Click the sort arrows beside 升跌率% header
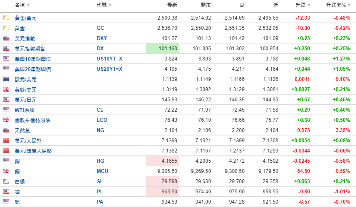The image size is (356, 207). [x=348, y=6]
